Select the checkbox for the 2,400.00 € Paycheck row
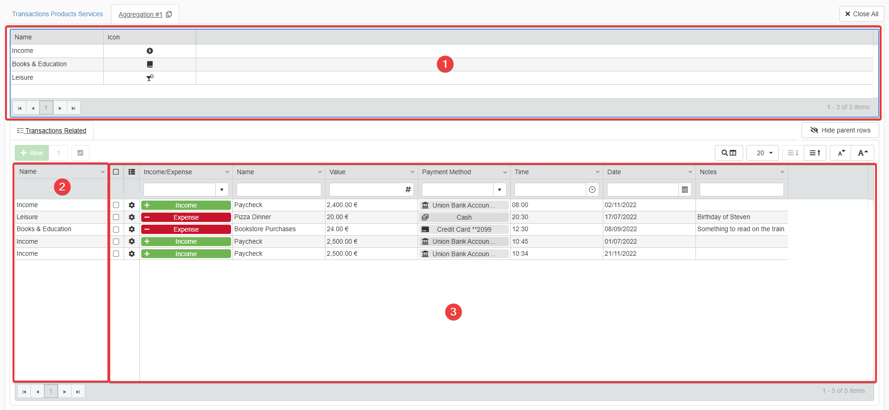The height and width of the screenshot is (410, 889). point(116,205)
